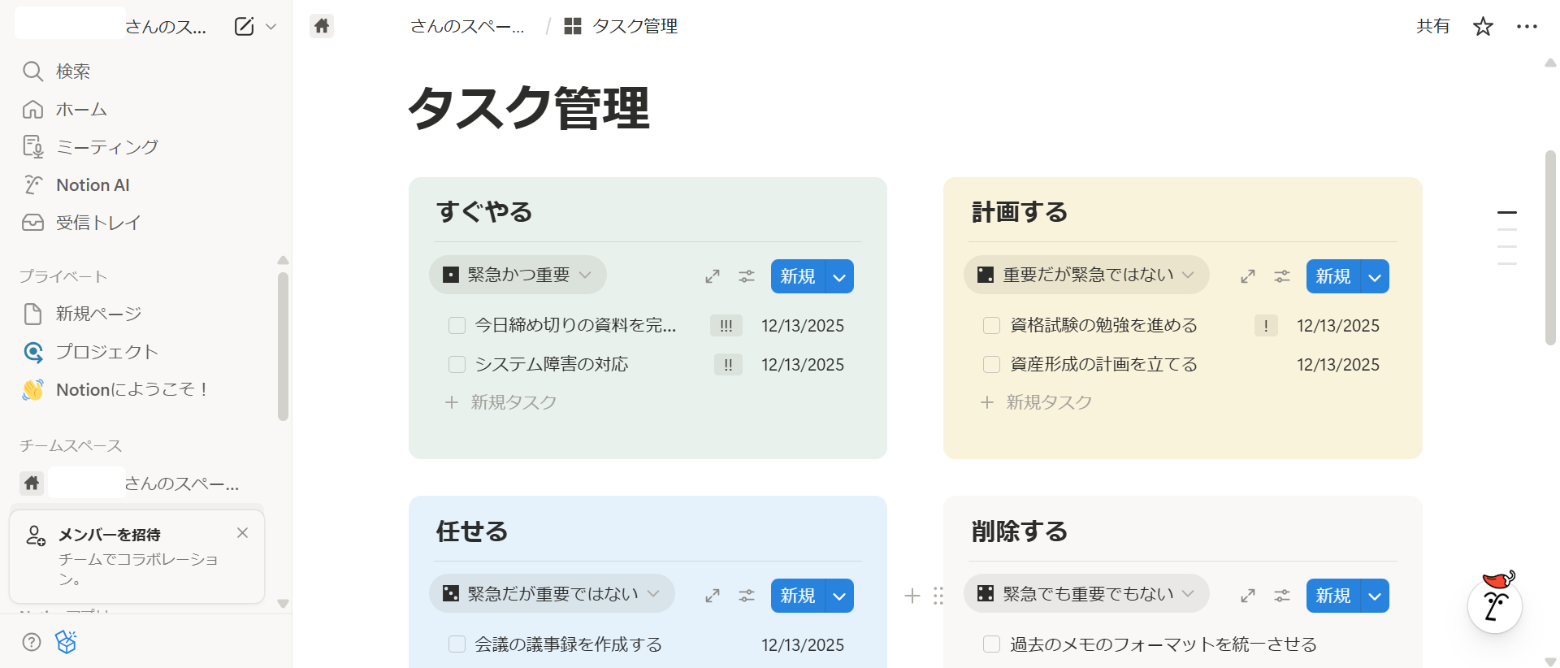The width and height of the screenshot is (1560, 668).
Task: Click 共有 share button
Action: pyautogui.click(x=1433, y=26)
